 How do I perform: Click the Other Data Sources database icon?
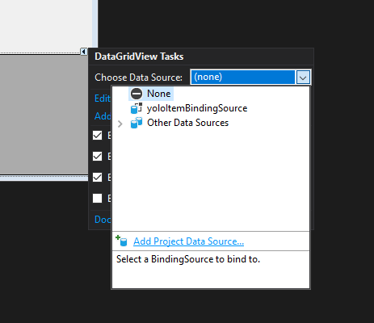[137, 123]
